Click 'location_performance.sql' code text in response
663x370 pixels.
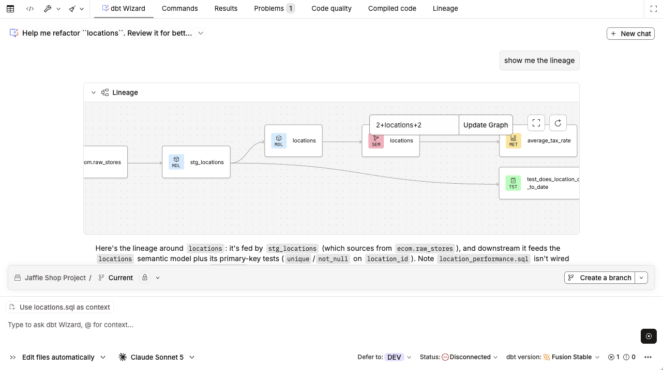pyautogui.click(x=484, y=259)
